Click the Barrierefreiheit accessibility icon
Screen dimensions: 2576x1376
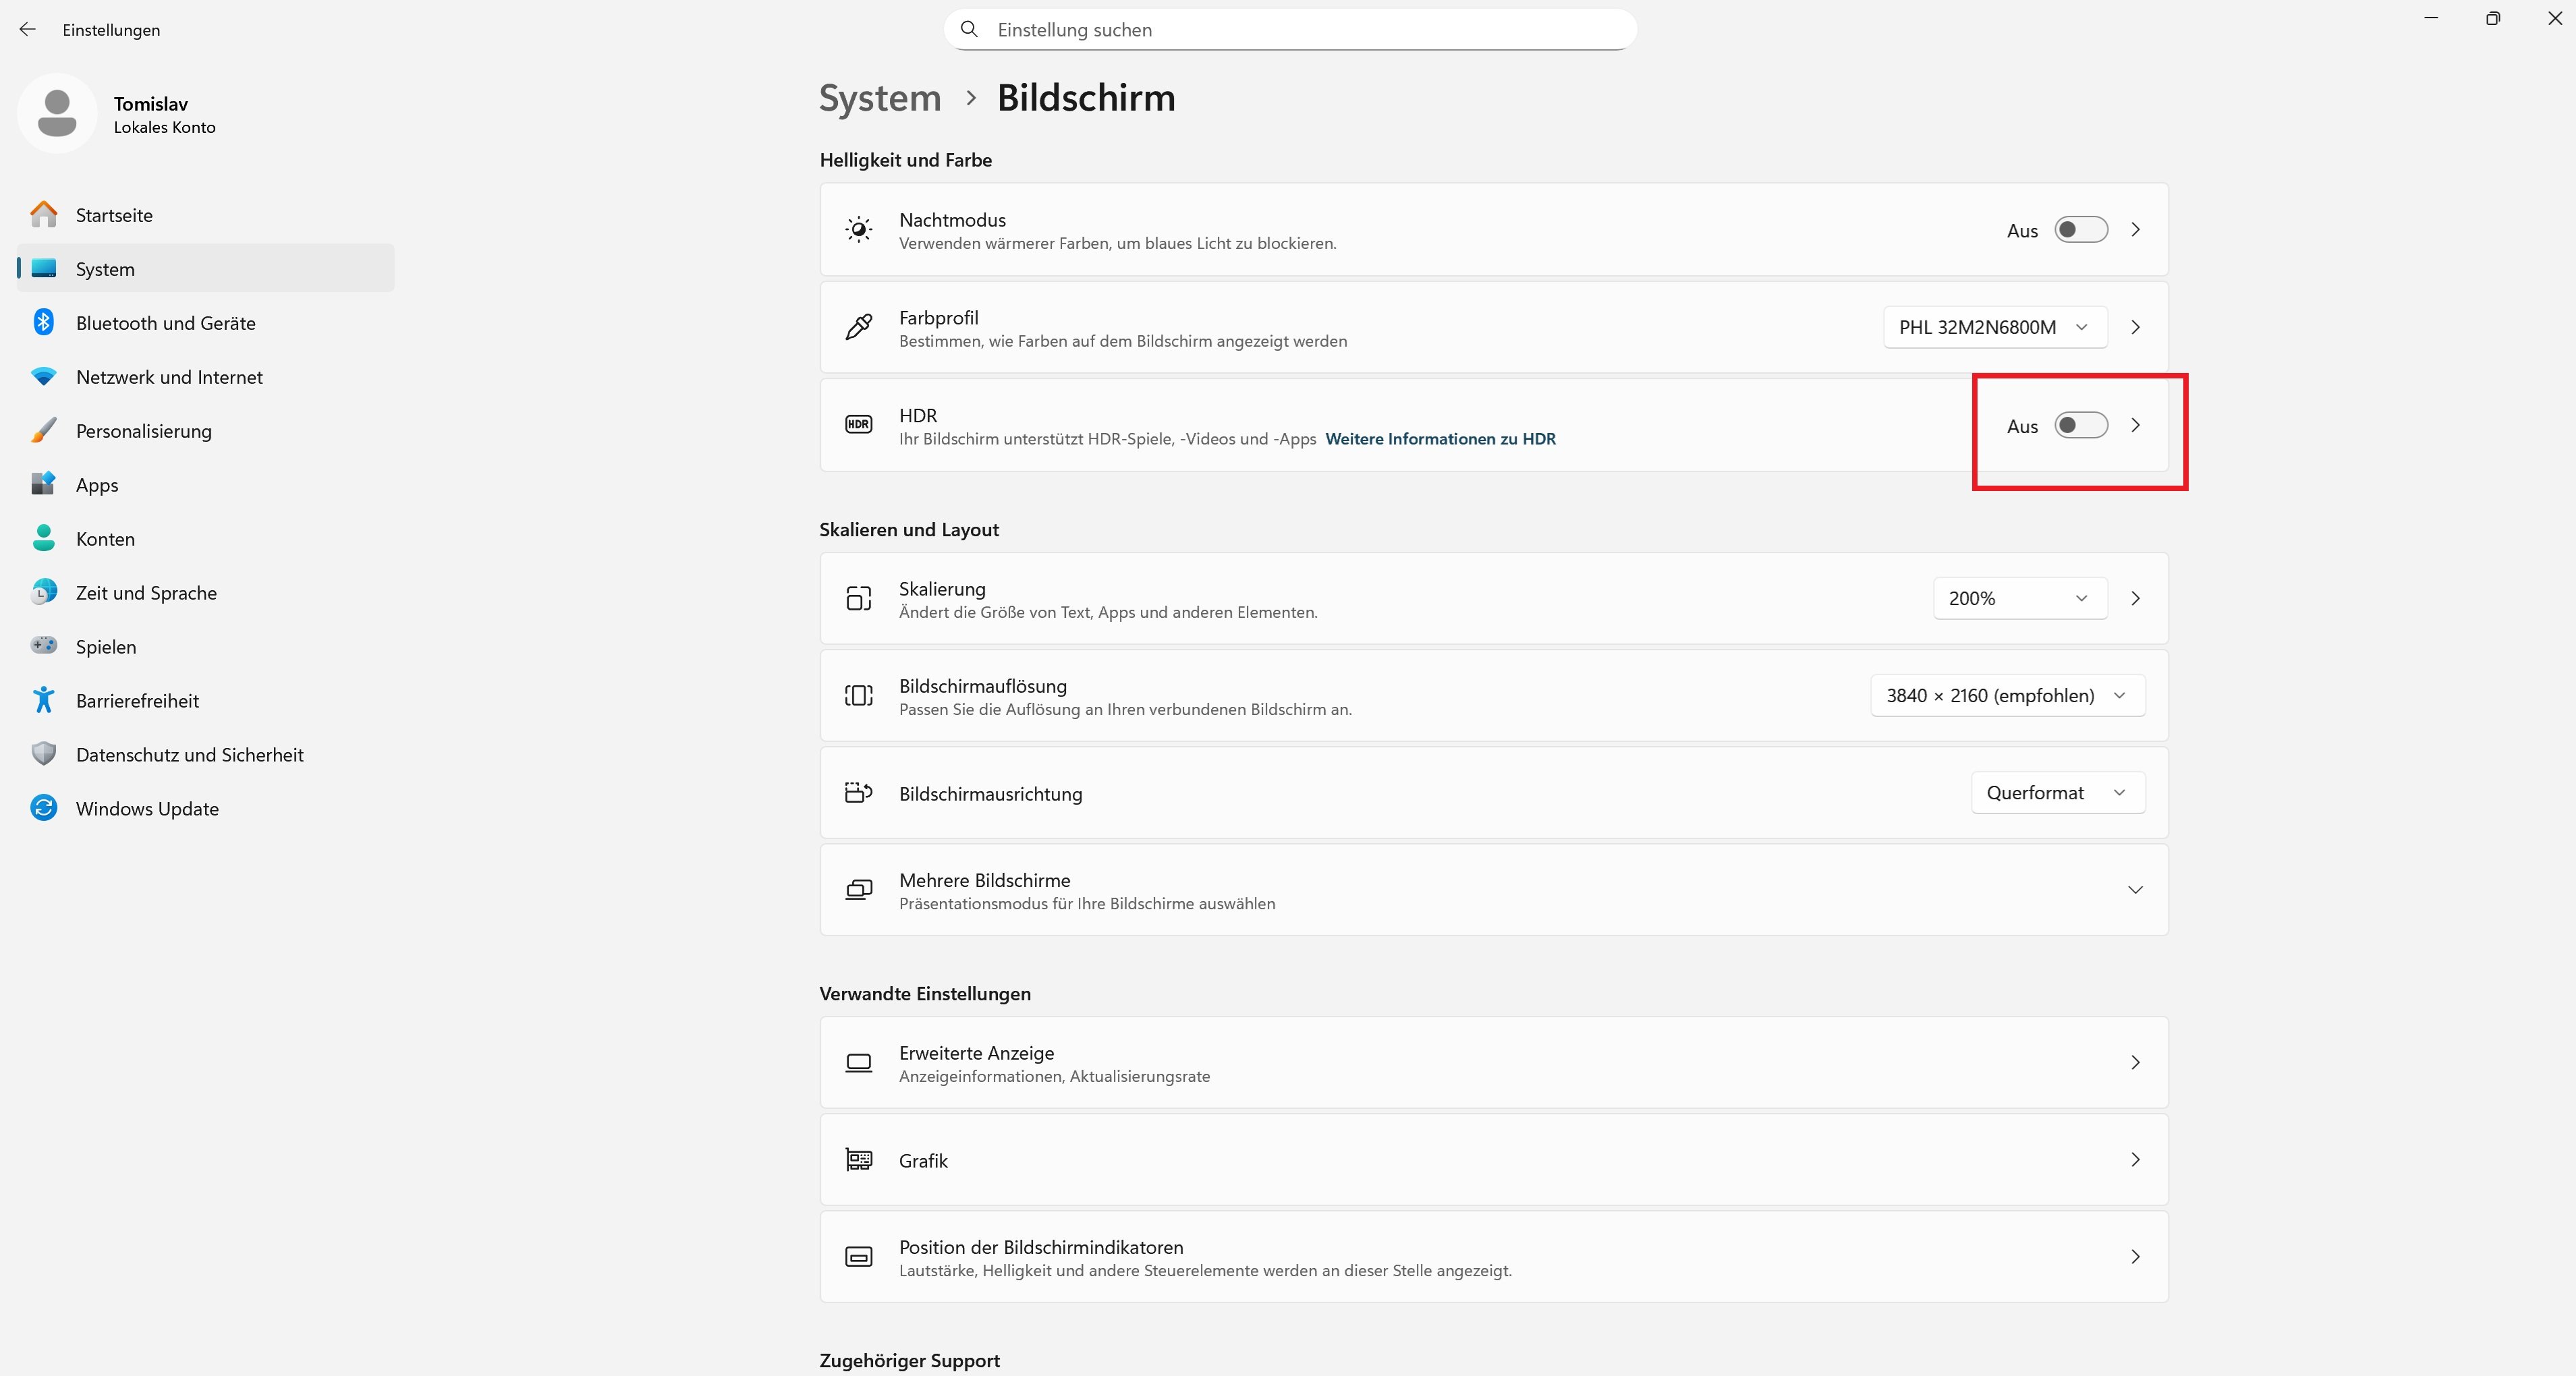[43, 700]
